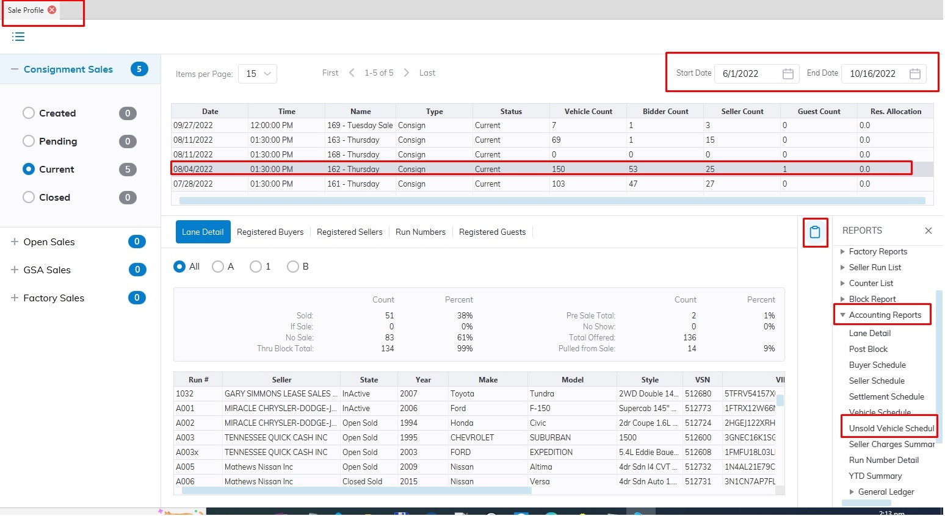
Task: Open the Start Date calendar picker
Action: tap(788, 74)
